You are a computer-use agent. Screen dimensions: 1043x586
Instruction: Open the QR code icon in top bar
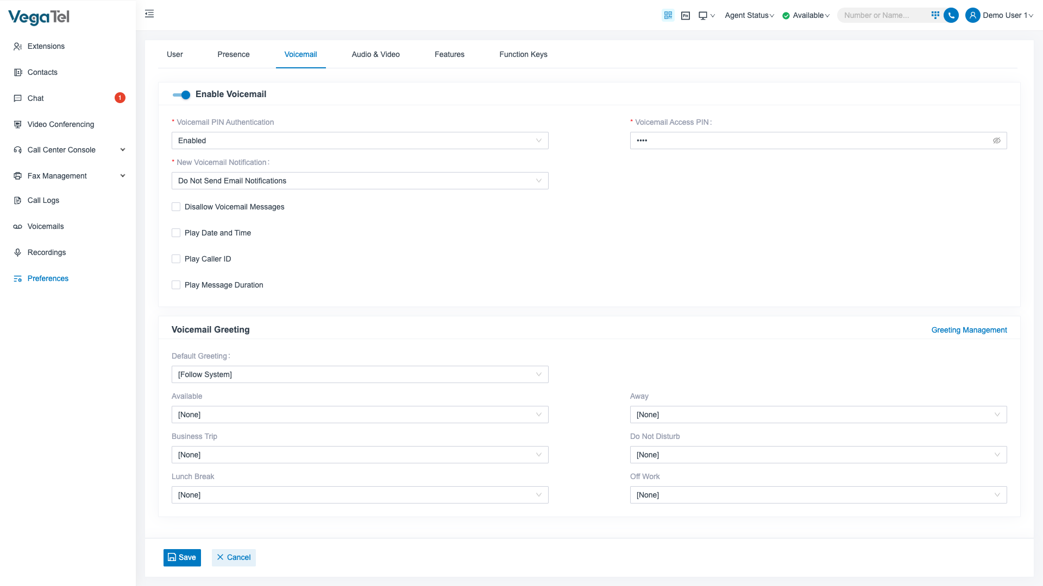click(668, 15)
